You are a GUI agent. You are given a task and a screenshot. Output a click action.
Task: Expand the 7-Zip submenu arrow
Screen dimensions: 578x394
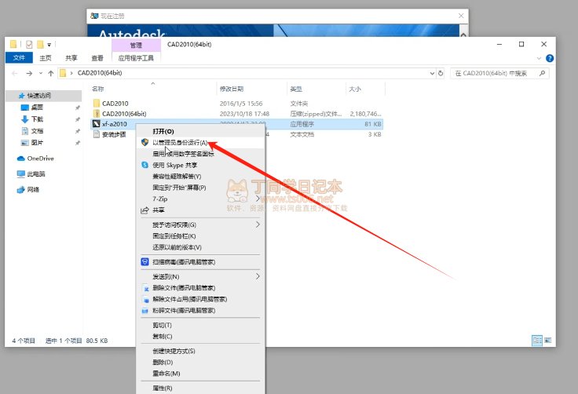pyautogui.click(x=258, y=199)
